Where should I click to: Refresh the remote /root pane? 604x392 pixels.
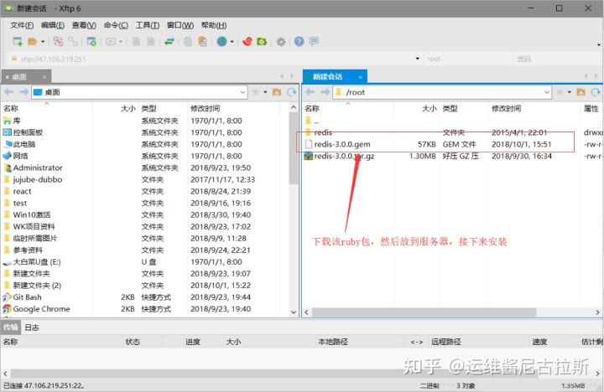pos(596,92)
